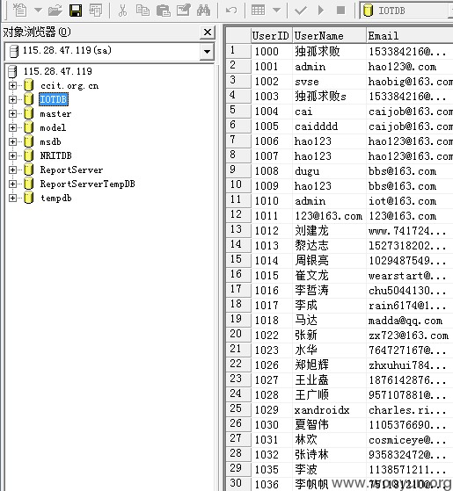The height and width of the screenshot is (491, 453).
Task: Click the Parse Query checkmark icon
Action: tap(301, 11)
